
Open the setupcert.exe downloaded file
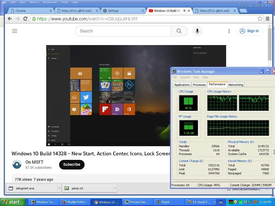[x=32, y=188]
